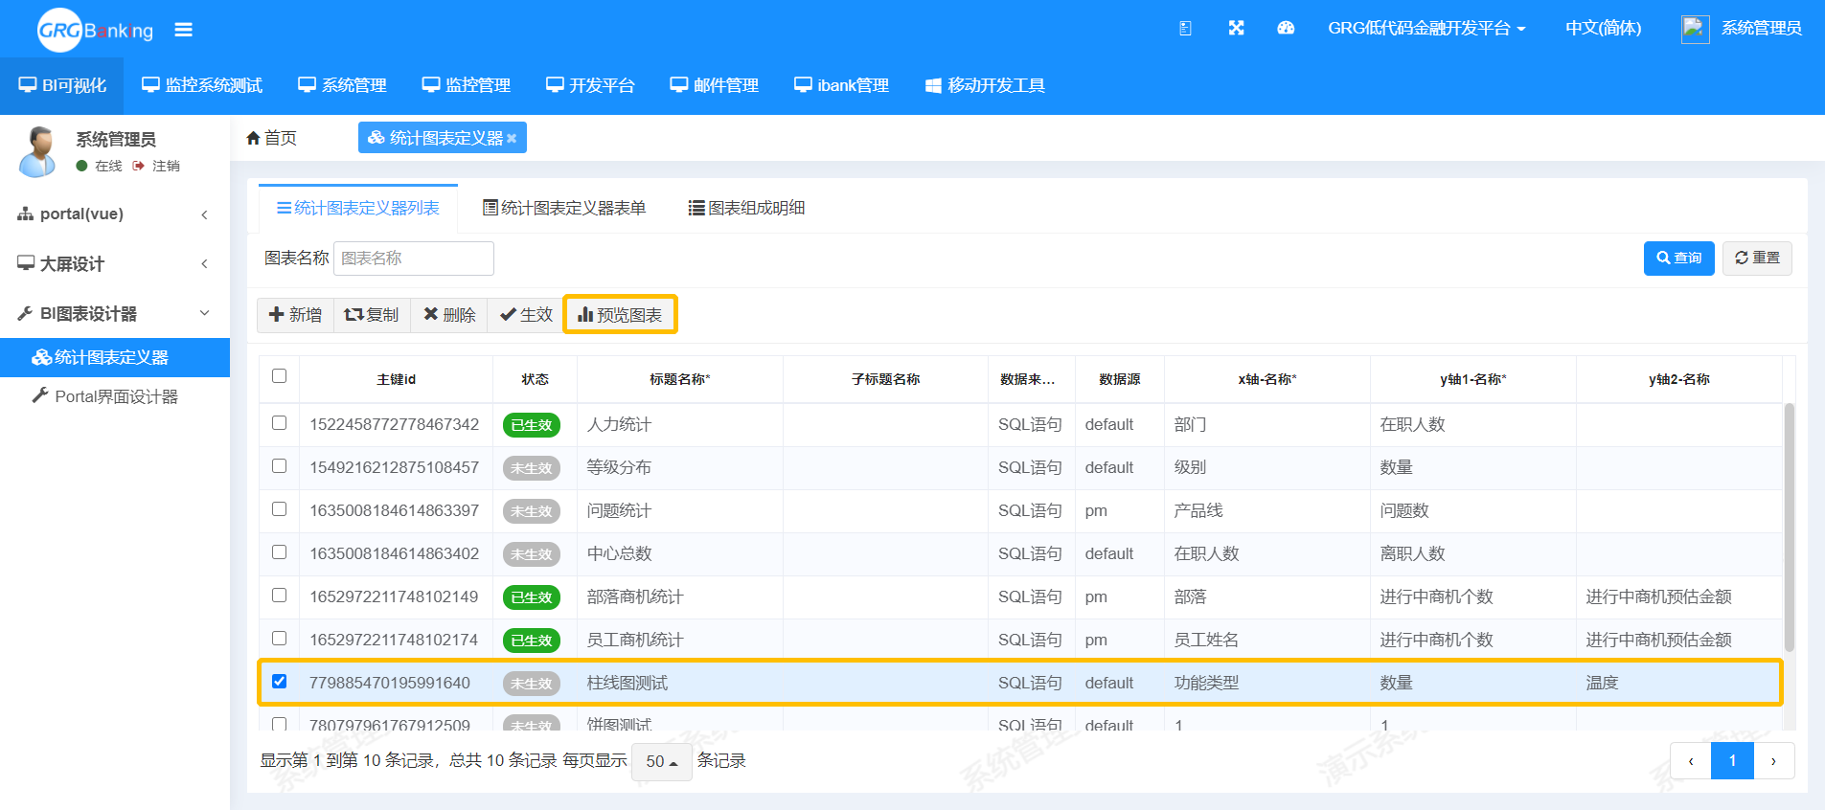Click the 已生效 badge for 人力统计
Image resolution: width=1825 pixels, height=810 pixels.
(x=532, y=425)
